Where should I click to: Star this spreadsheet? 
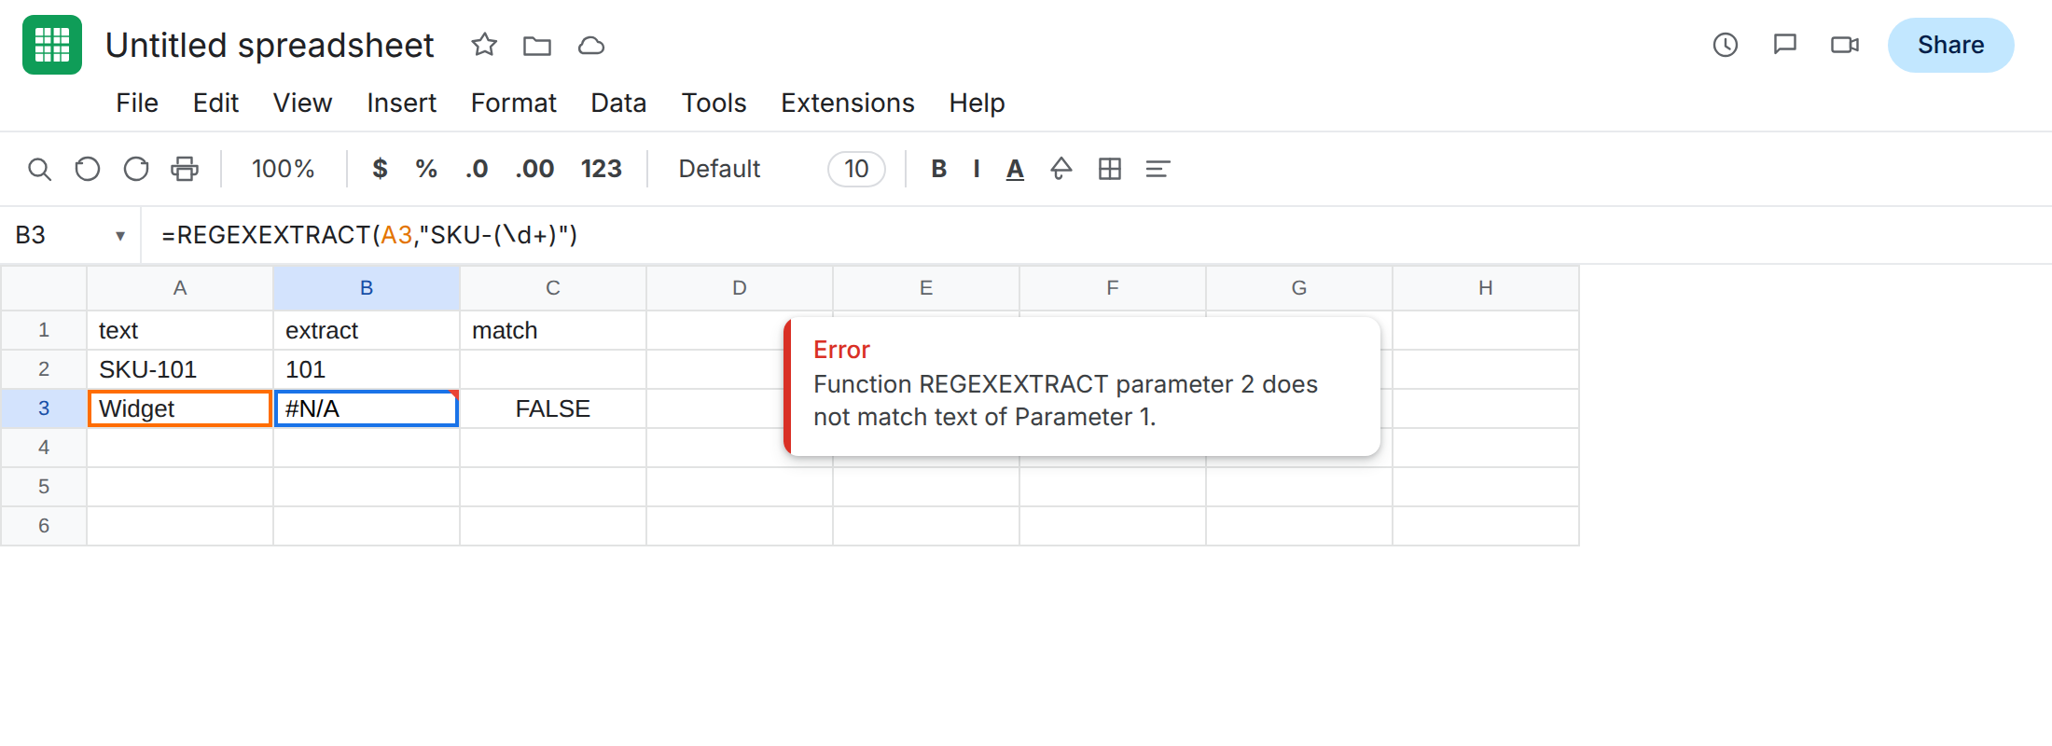[484, 45]
